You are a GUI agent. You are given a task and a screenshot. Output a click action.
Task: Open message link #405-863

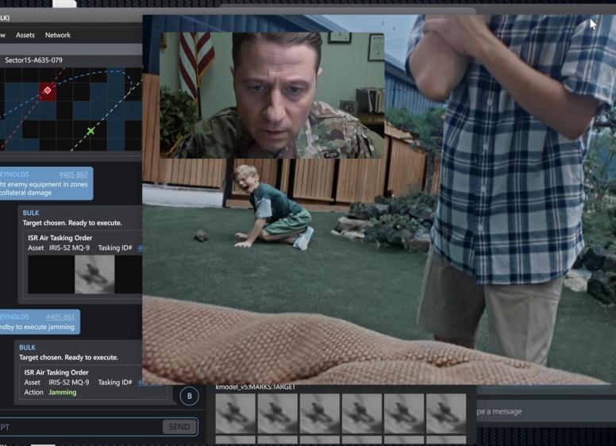coord(60,317)
